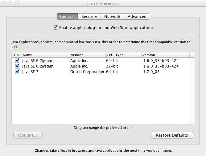The image size is (206, 156).
Task: Sort by the CPU-Type column header
Action: [x=123, y=55]
